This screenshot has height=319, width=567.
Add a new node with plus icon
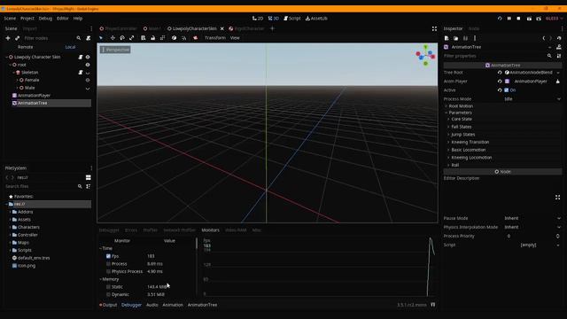tap(8, 38)
